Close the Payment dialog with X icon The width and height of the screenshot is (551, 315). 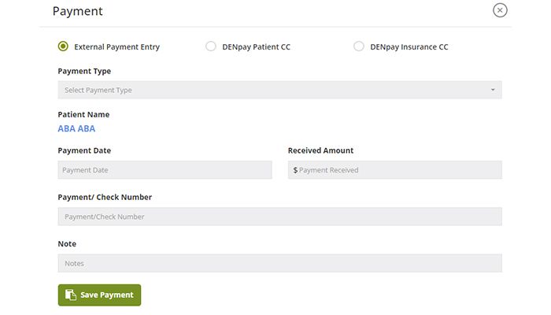pos(500,10)
